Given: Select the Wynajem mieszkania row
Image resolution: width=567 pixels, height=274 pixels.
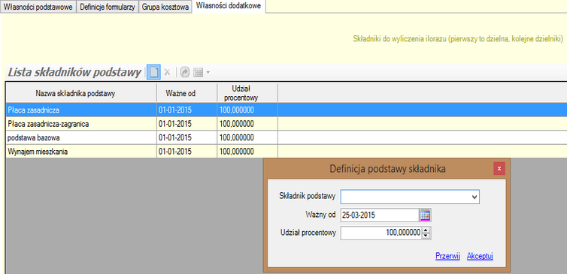Looking at the screenshot, I should (x=287, y=152).
